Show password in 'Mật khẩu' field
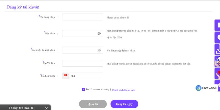This screenshot has height=110, width=220. [99, 34]
